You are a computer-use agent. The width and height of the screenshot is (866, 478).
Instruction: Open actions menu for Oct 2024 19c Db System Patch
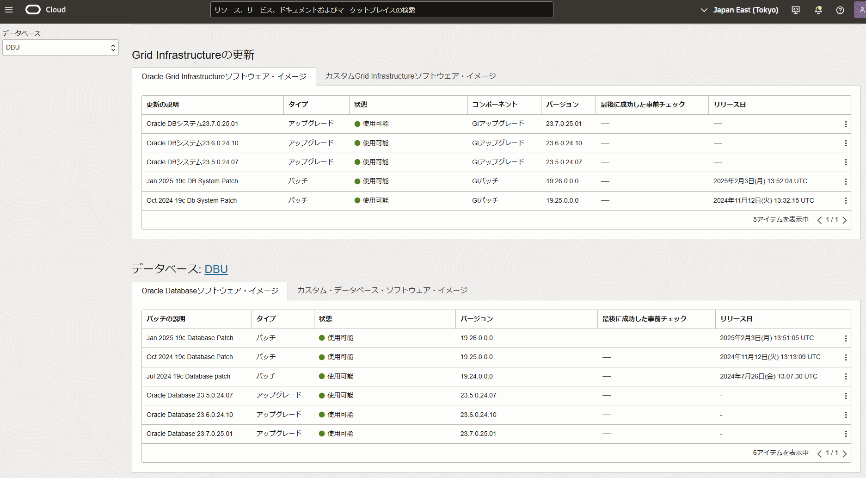(x=846, y=201)
